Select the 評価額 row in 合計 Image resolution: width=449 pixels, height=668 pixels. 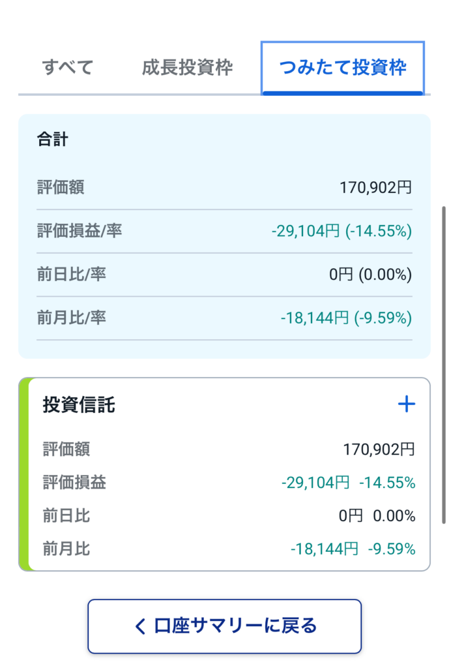224,187
